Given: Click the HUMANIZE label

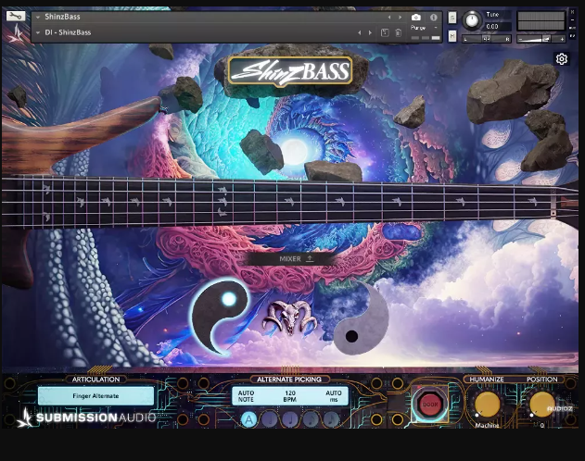Looking at the screenshot, I should [487, 380].
